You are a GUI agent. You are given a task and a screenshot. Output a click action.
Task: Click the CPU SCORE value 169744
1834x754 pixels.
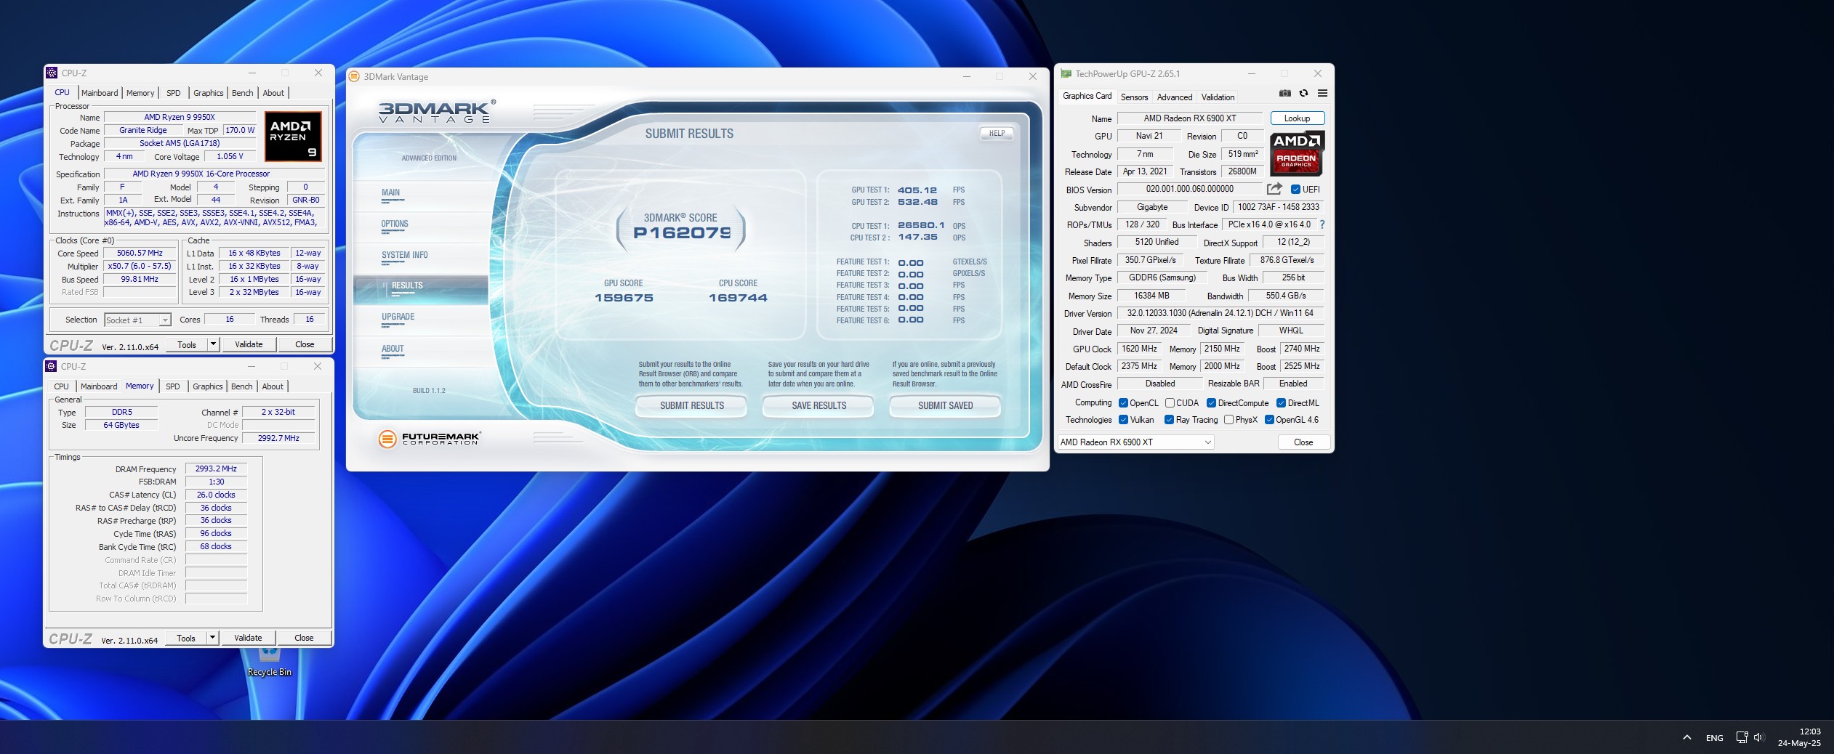click(x=738, y=298)
